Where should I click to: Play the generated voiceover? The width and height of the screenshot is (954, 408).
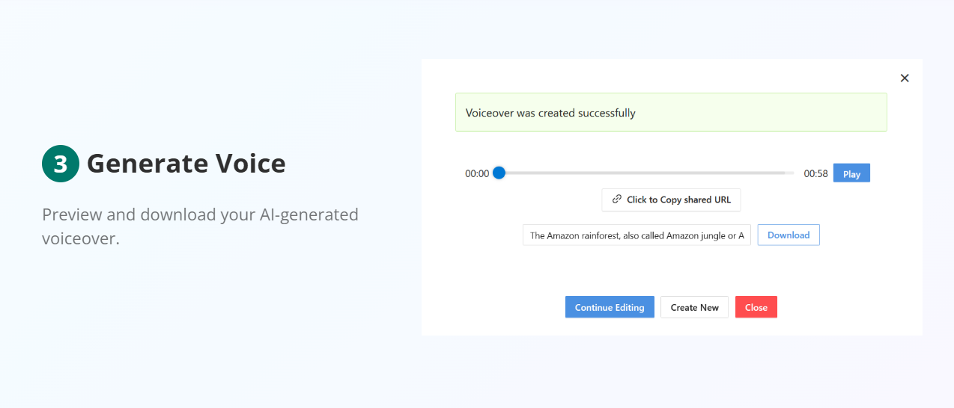coord(851,174)
